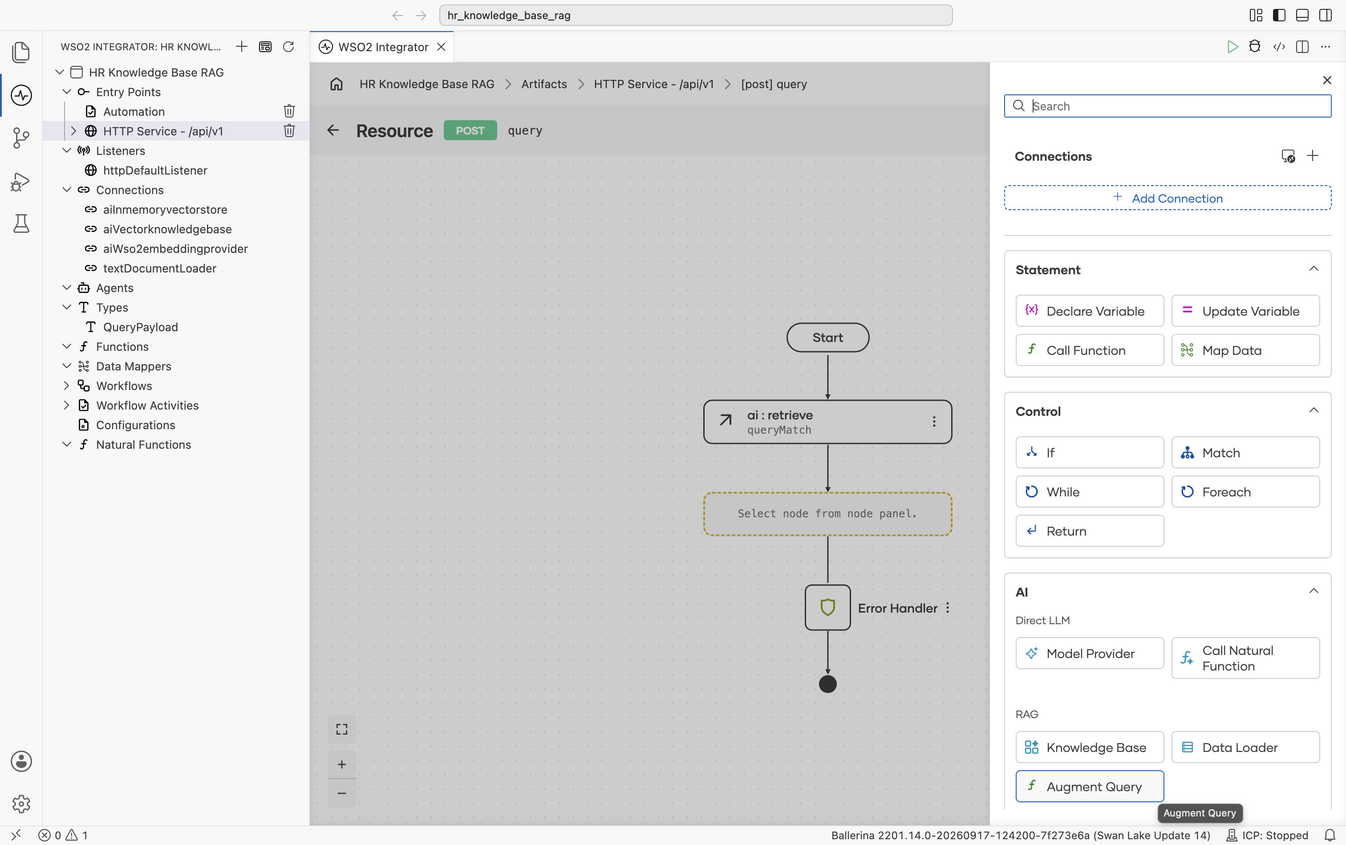The width and height of the screenshot is (1346, 845).
Task: Expand the Workflow Activities tree node
Action: coord(66,405)
